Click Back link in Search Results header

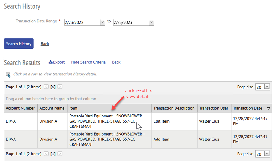[x=116, y=62]
